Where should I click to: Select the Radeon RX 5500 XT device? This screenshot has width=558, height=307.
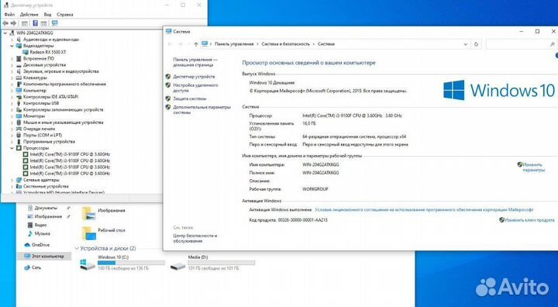[48, 53]
